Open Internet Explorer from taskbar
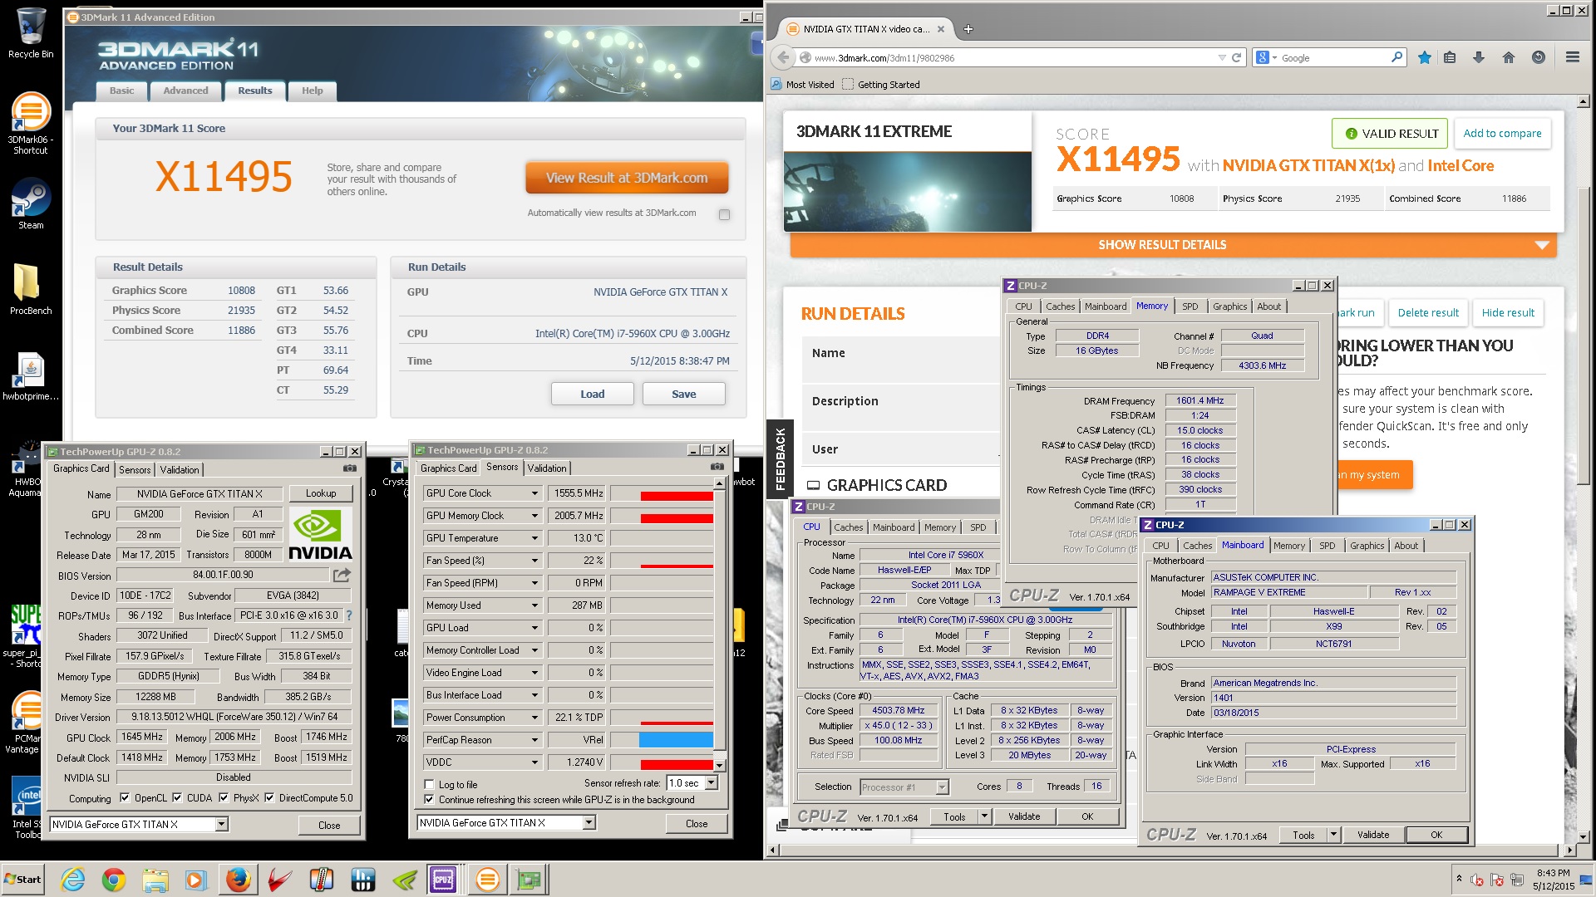This screenshot has height=897, width=1596. (x=73, y=880)
